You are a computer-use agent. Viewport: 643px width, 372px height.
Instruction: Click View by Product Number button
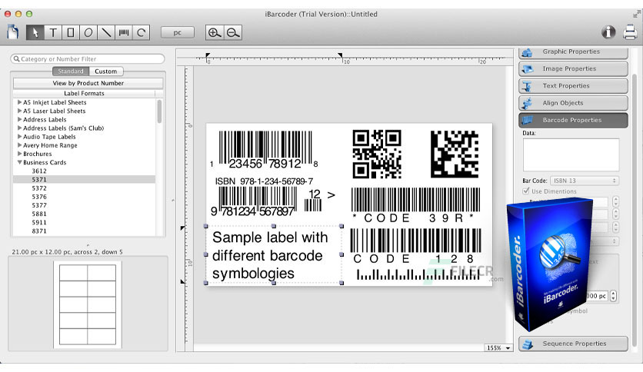click(88, 83)
